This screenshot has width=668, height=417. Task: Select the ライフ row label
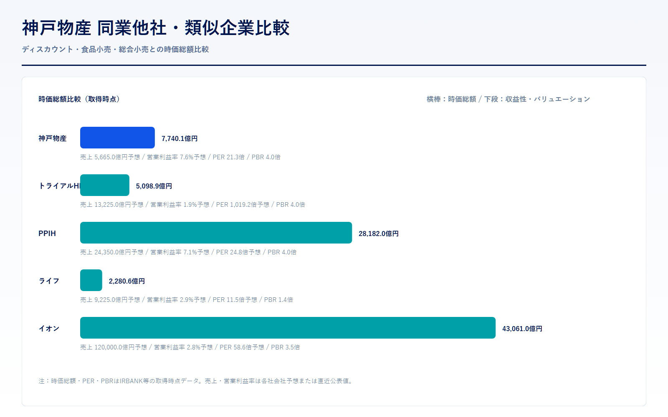tap(49, 281)
